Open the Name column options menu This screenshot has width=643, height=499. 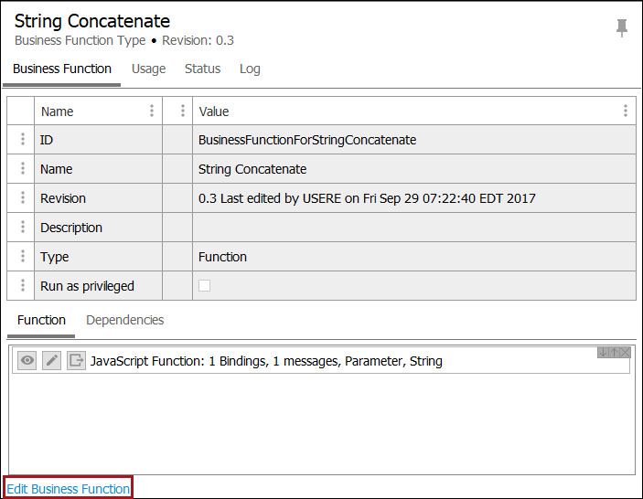click(x=152, y=111)
